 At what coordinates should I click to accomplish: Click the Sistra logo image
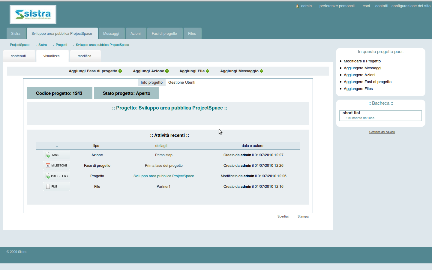tap(33, 14)
